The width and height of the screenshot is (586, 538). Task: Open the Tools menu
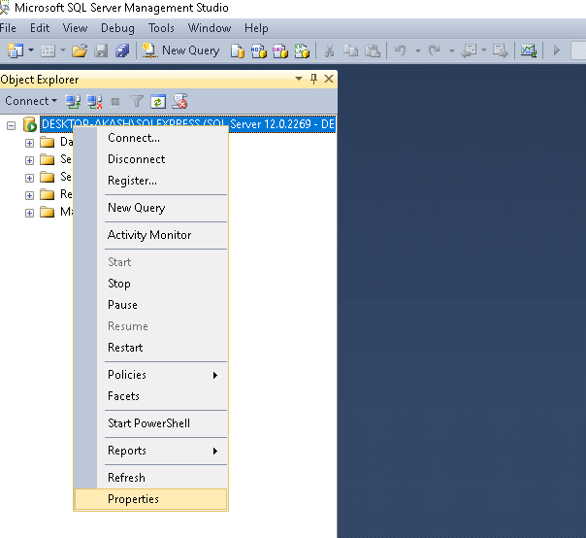click(161, 28)
